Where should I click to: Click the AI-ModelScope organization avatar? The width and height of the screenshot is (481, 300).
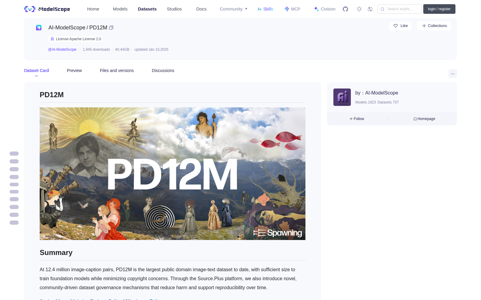pos(342,97)
